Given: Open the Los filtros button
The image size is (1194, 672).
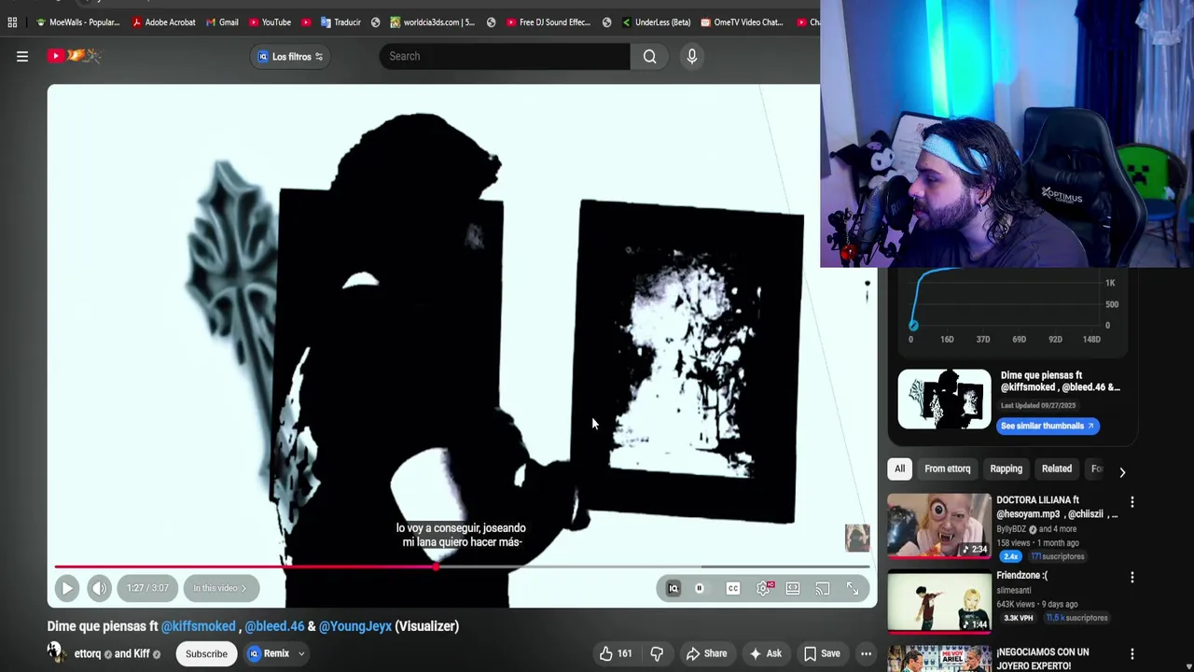Looking at the screenshot, I should pos(291,57).
